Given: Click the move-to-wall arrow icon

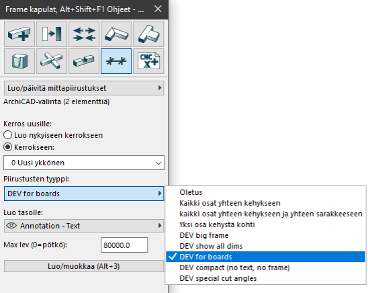Looking at the screenshot, I should (x=52, y=34).
